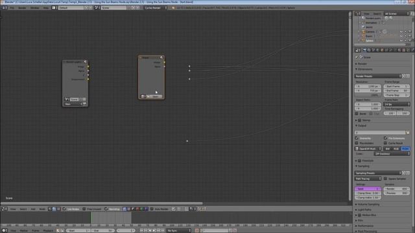Click the timeline record auto-keyframe button
This screenshot has width=415, height=233.
(x=197, y=230)
